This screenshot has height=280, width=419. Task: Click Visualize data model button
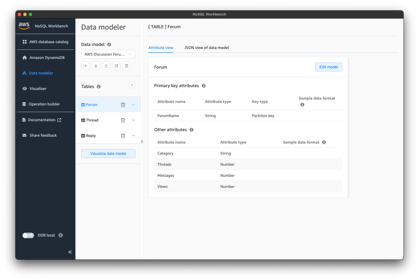coord(108,154)
